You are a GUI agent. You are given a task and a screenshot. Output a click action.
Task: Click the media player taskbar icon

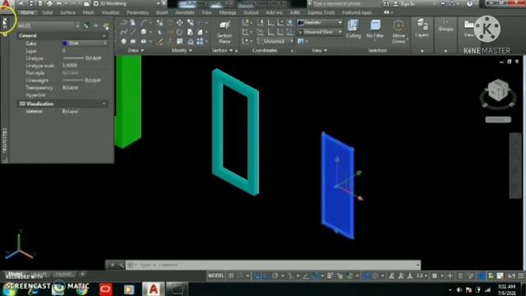129,289
